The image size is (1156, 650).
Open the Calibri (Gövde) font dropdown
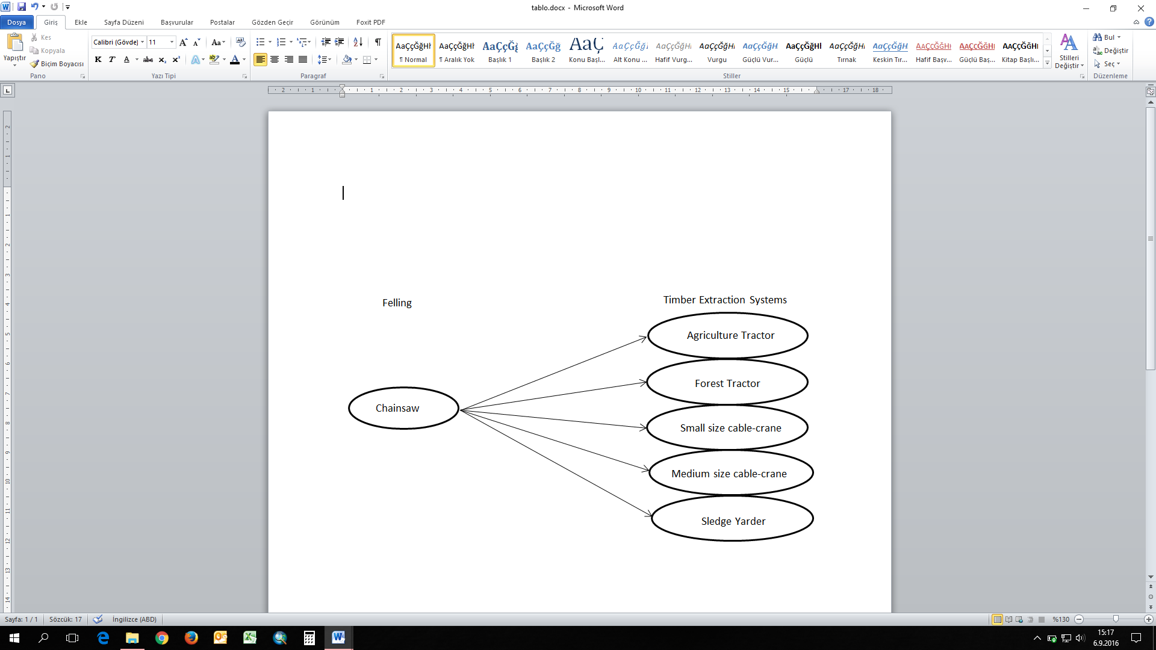[142, 42]
